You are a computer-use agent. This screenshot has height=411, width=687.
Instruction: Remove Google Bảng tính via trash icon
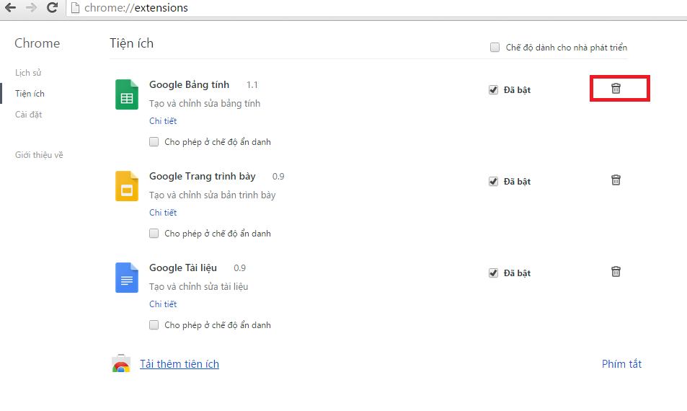pyautogui.click(x=616, y=89)
